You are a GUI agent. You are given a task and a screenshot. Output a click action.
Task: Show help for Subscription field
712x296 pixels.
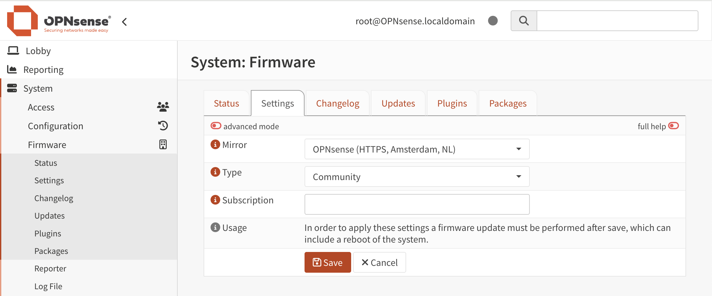point(215,200)
